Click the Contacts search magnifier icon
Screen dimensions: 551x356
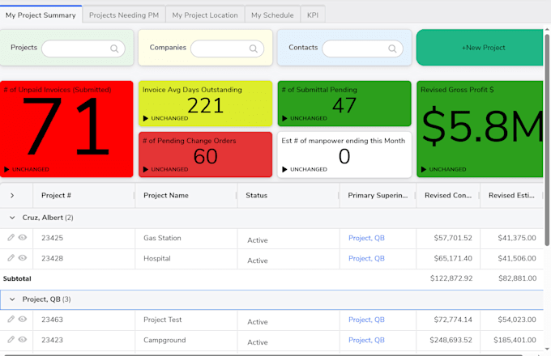point(392,49)
